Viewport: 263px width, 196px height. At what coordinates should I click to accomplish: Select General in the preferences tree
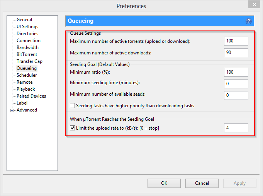[24, 20]
